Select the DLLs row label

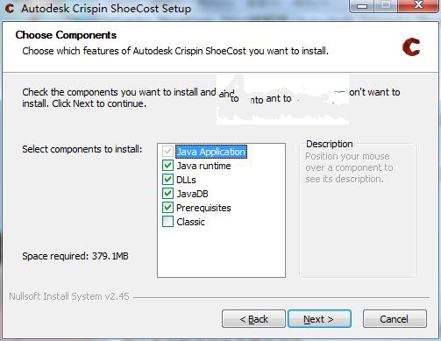tap(186, 180)
